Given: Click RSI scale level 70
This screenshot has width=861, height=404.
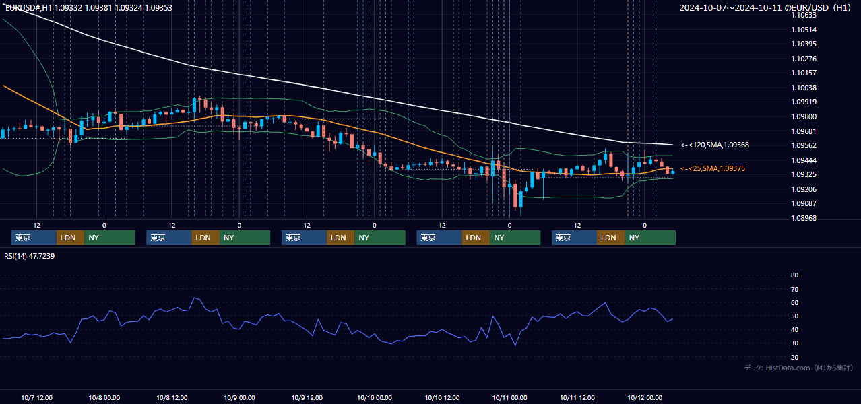Looking at the screenshot, I should pos(794,289).
